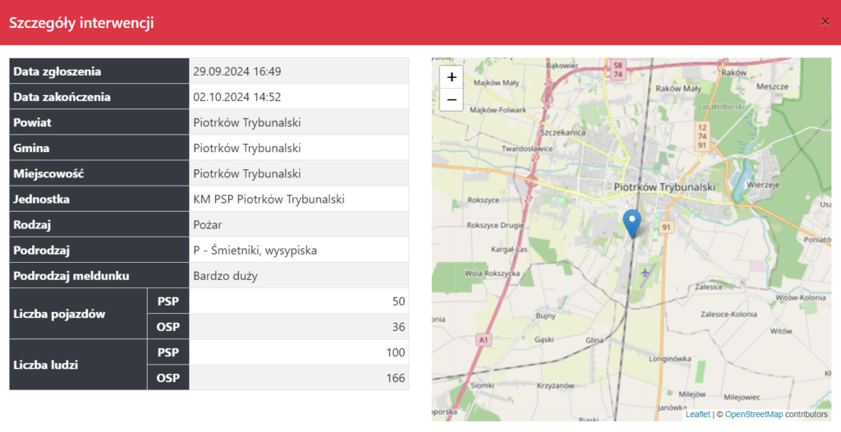Zoom out on the map
The height and width of the screenshot is (432, 841).
(x=452, y=100)
